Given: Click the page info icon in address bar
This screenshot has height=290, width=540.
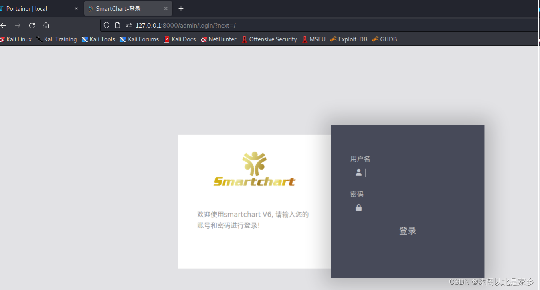Looking at the screenshot, I should pyautogui.click(x=117, y=25).
